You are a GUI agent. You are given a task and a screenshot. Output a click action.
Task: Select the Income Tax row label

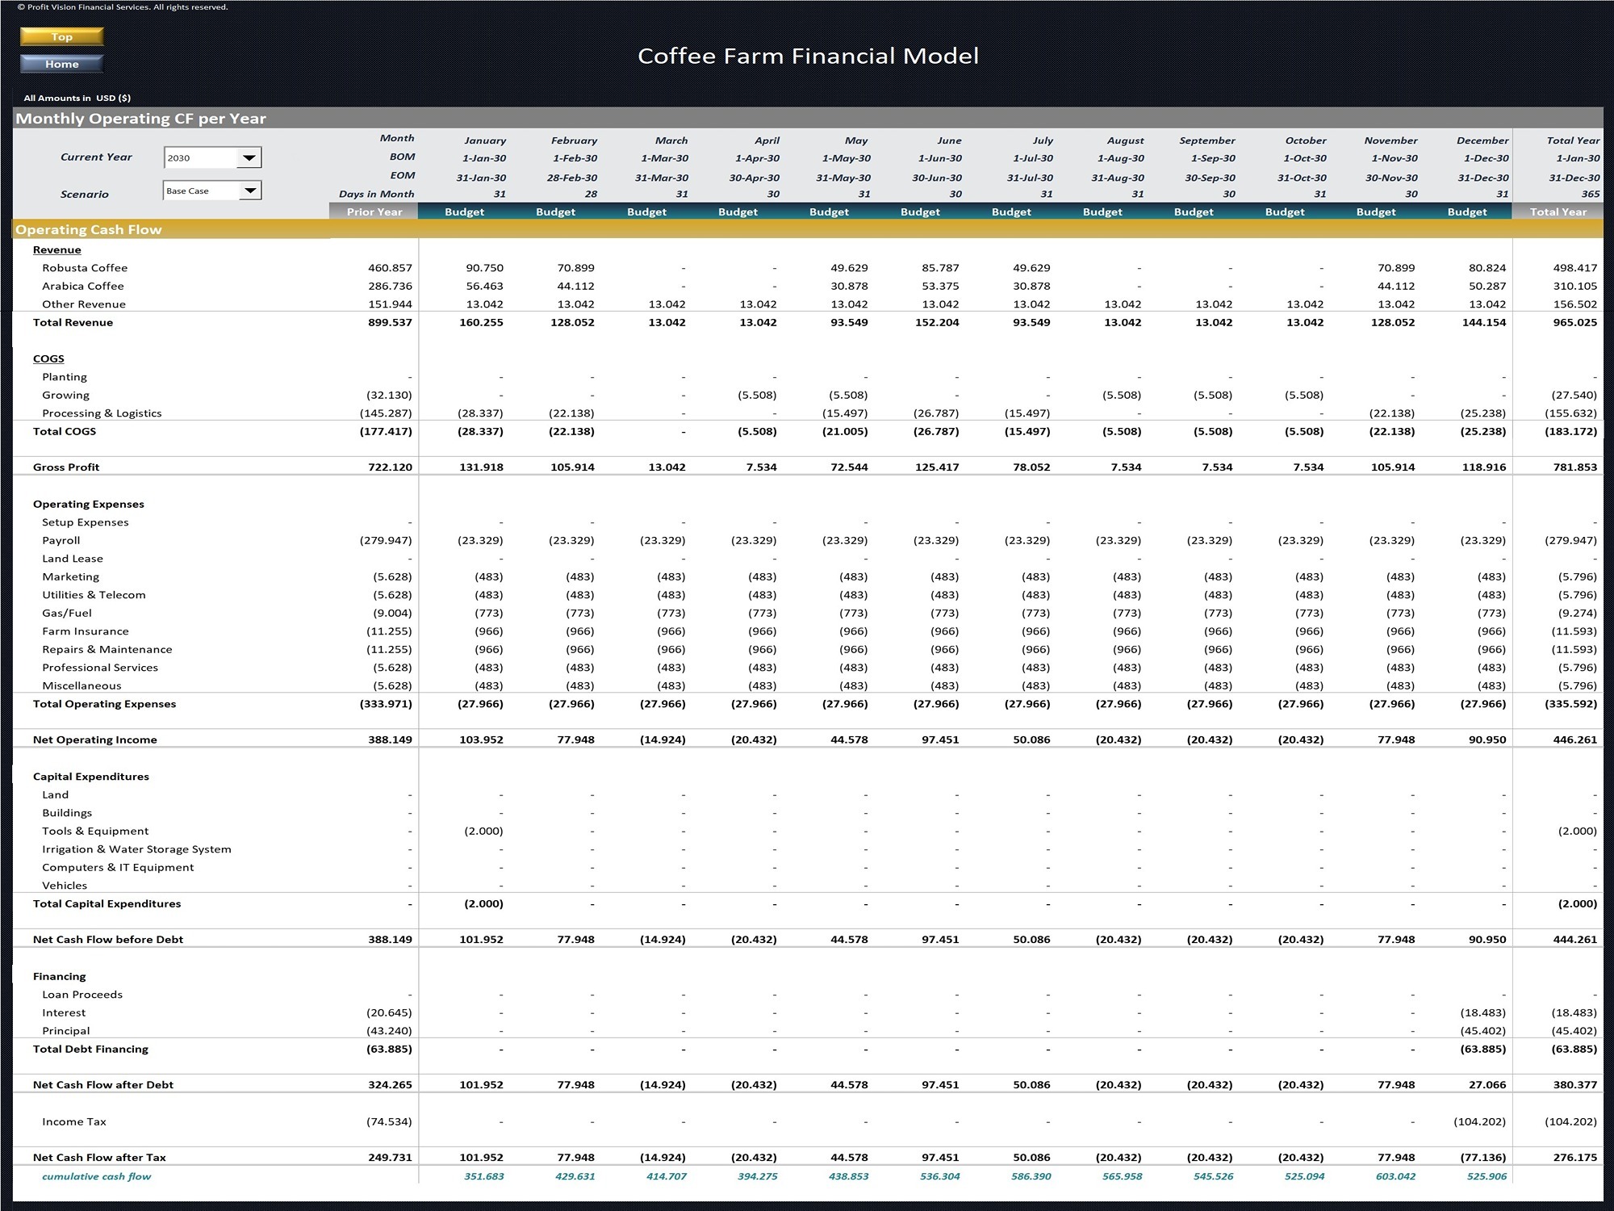click(x=74, y=1121)
